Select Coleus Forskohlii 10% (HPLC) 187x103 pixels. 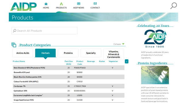[x=68, y=82]
